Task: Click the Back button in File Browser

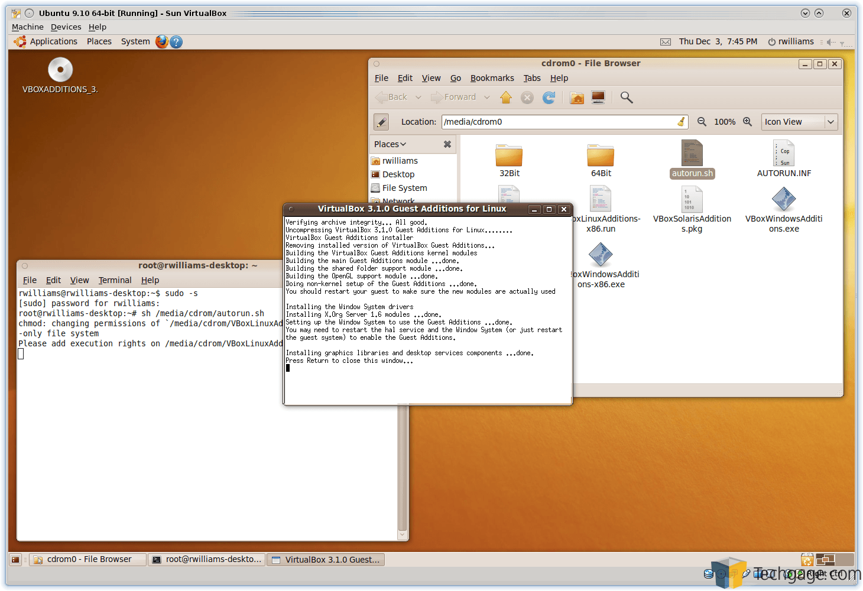Action: tap(392, 98)
